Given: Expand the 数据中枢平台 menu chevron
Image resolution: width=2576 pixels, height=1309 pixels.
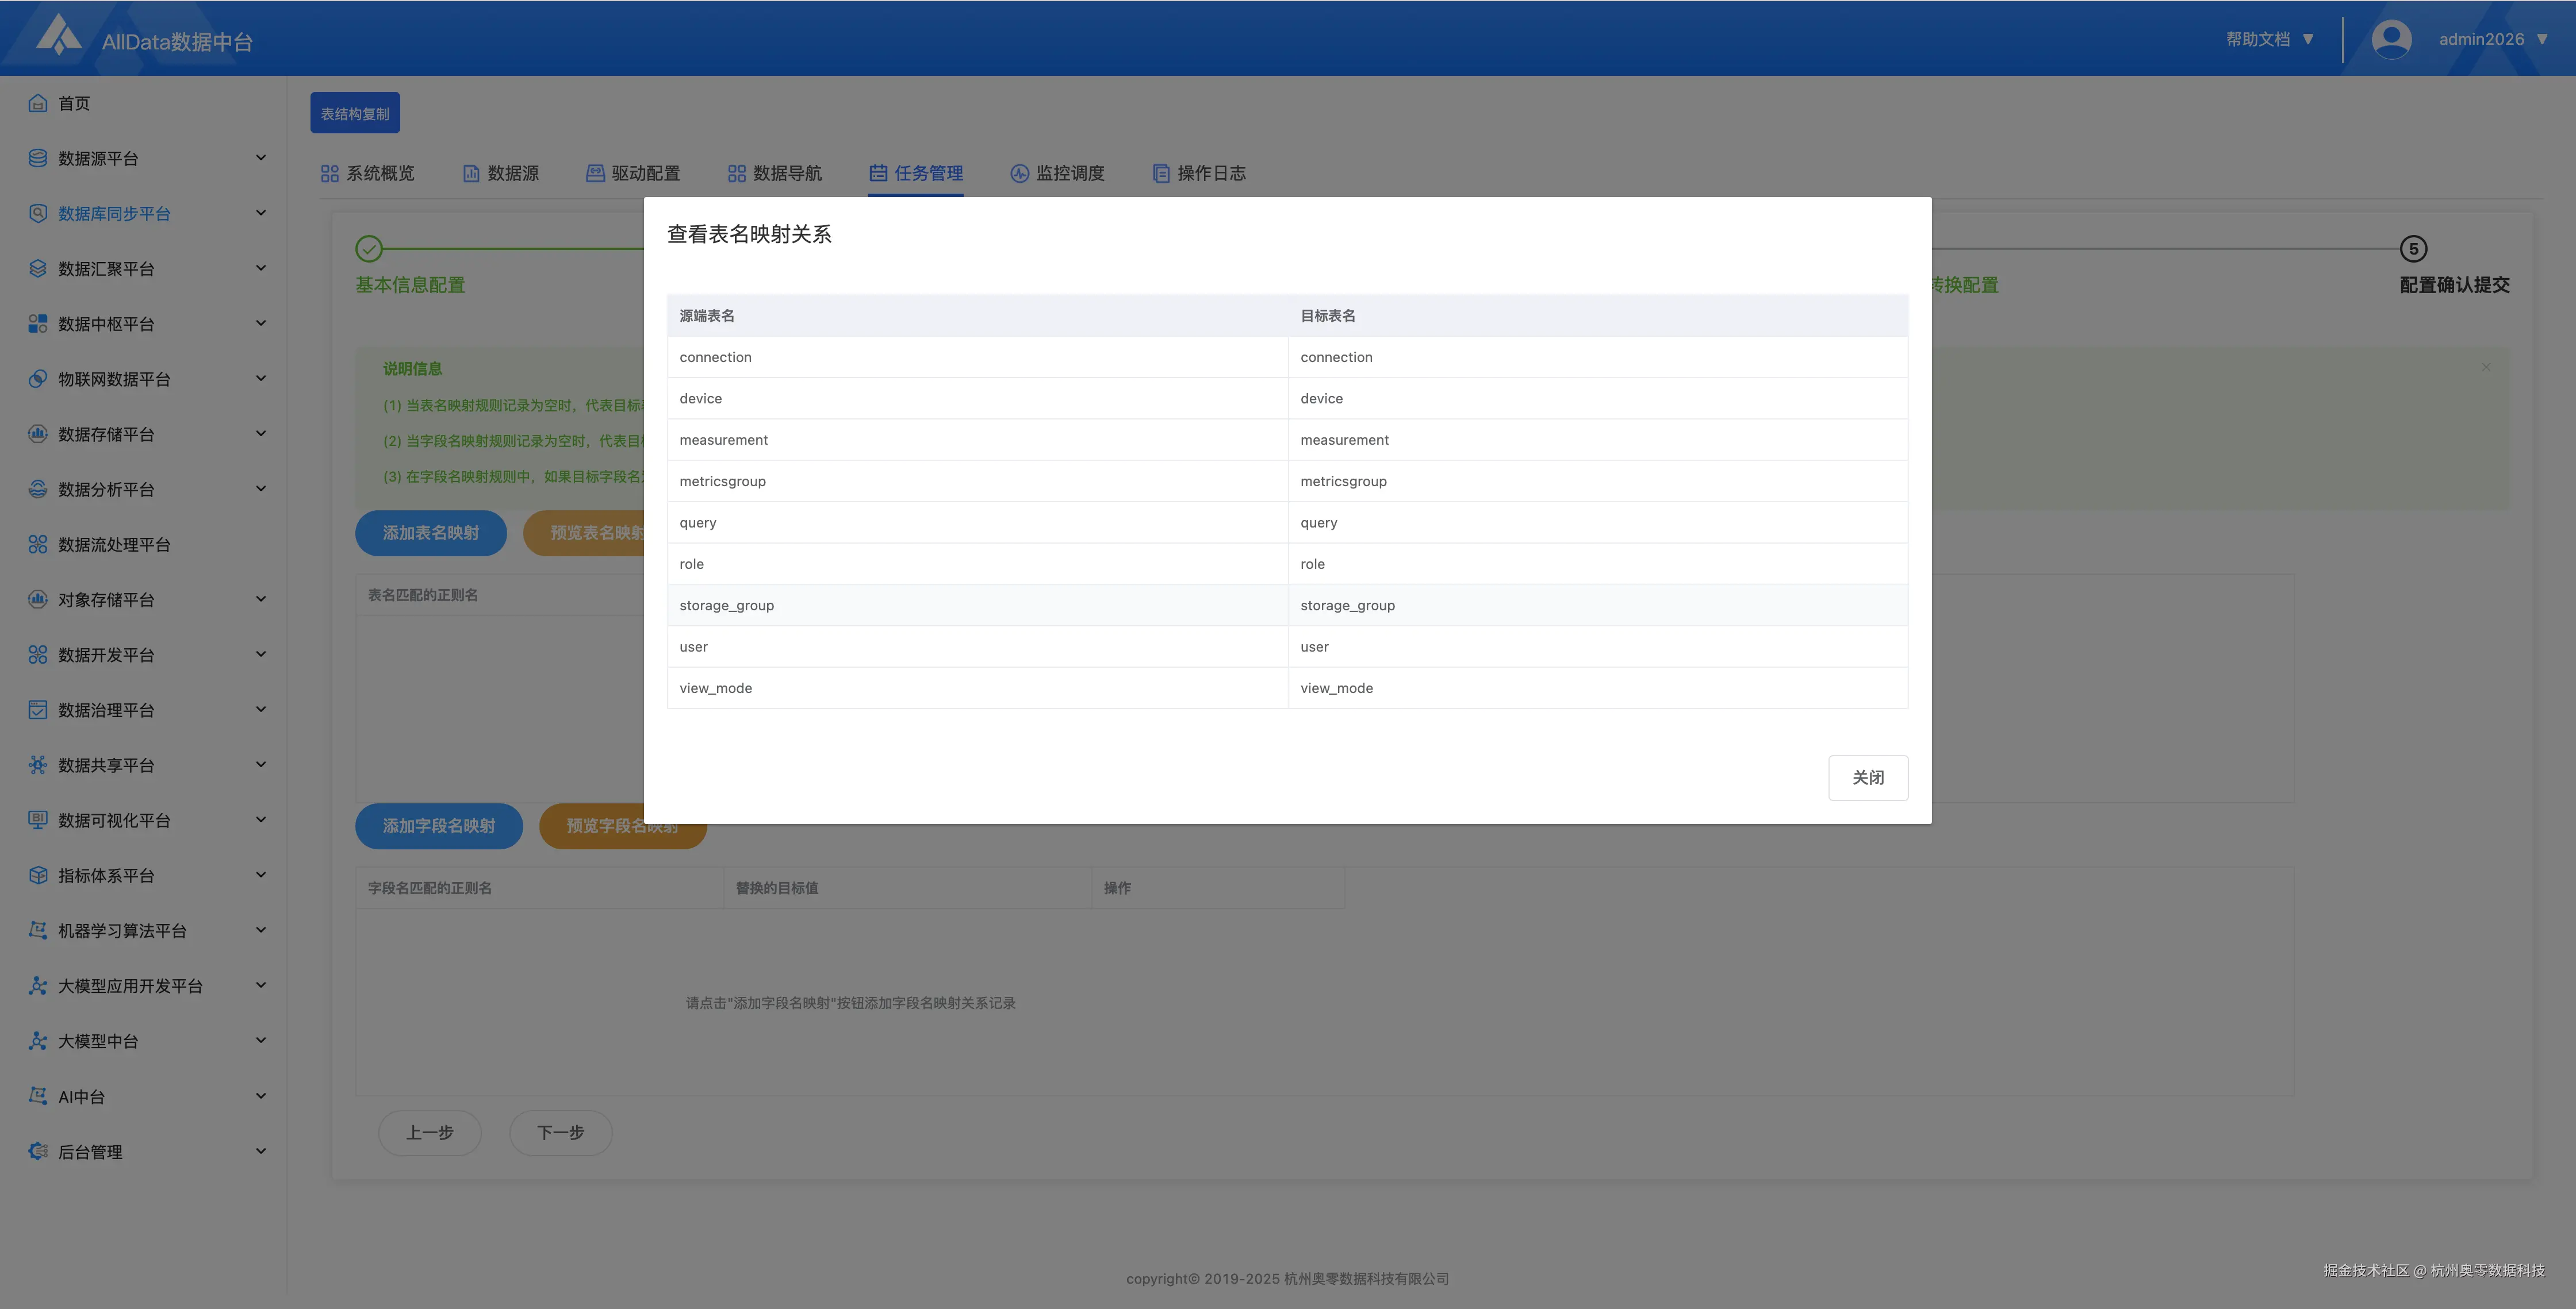Looking at the screenshot, I should click(x=261, y=323).
